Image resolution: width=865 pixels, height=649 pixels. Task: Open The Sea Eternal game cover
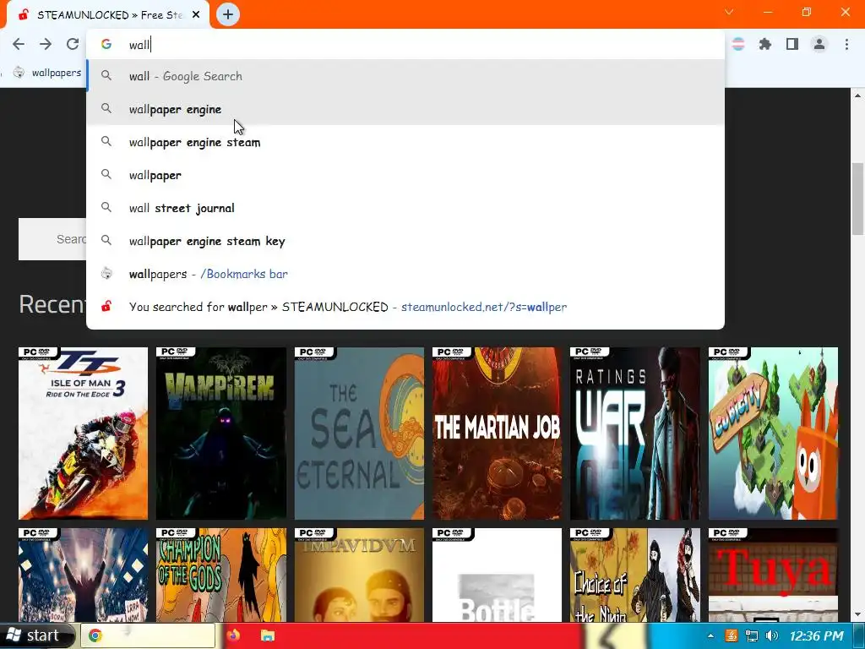coord(359,434)
